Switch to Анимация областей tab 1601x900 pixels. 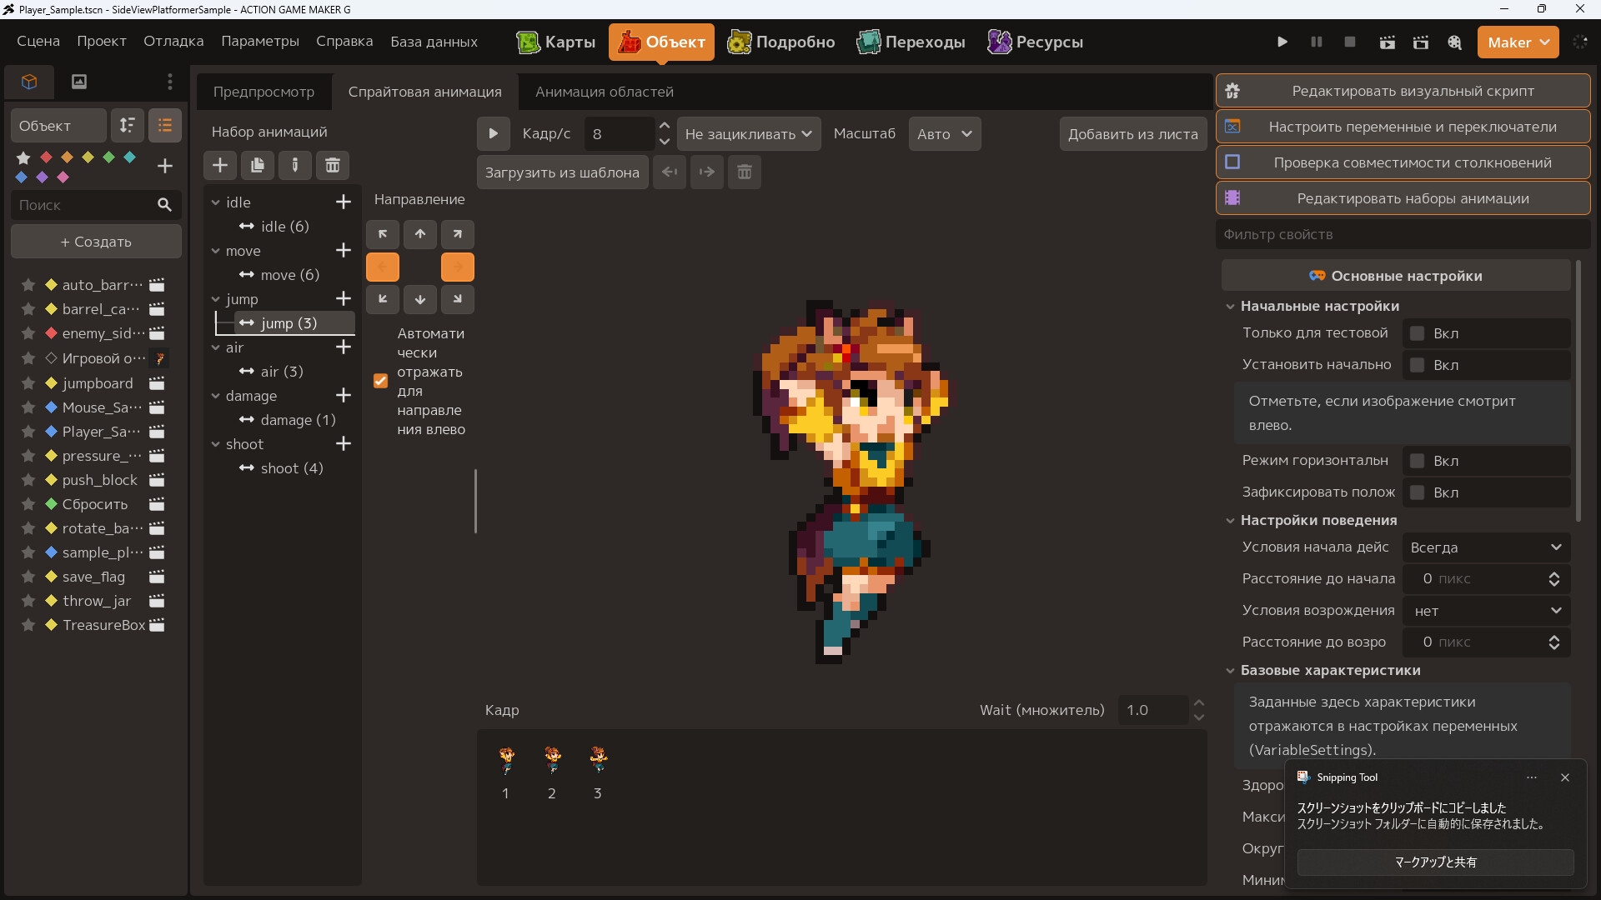(605, 92)
